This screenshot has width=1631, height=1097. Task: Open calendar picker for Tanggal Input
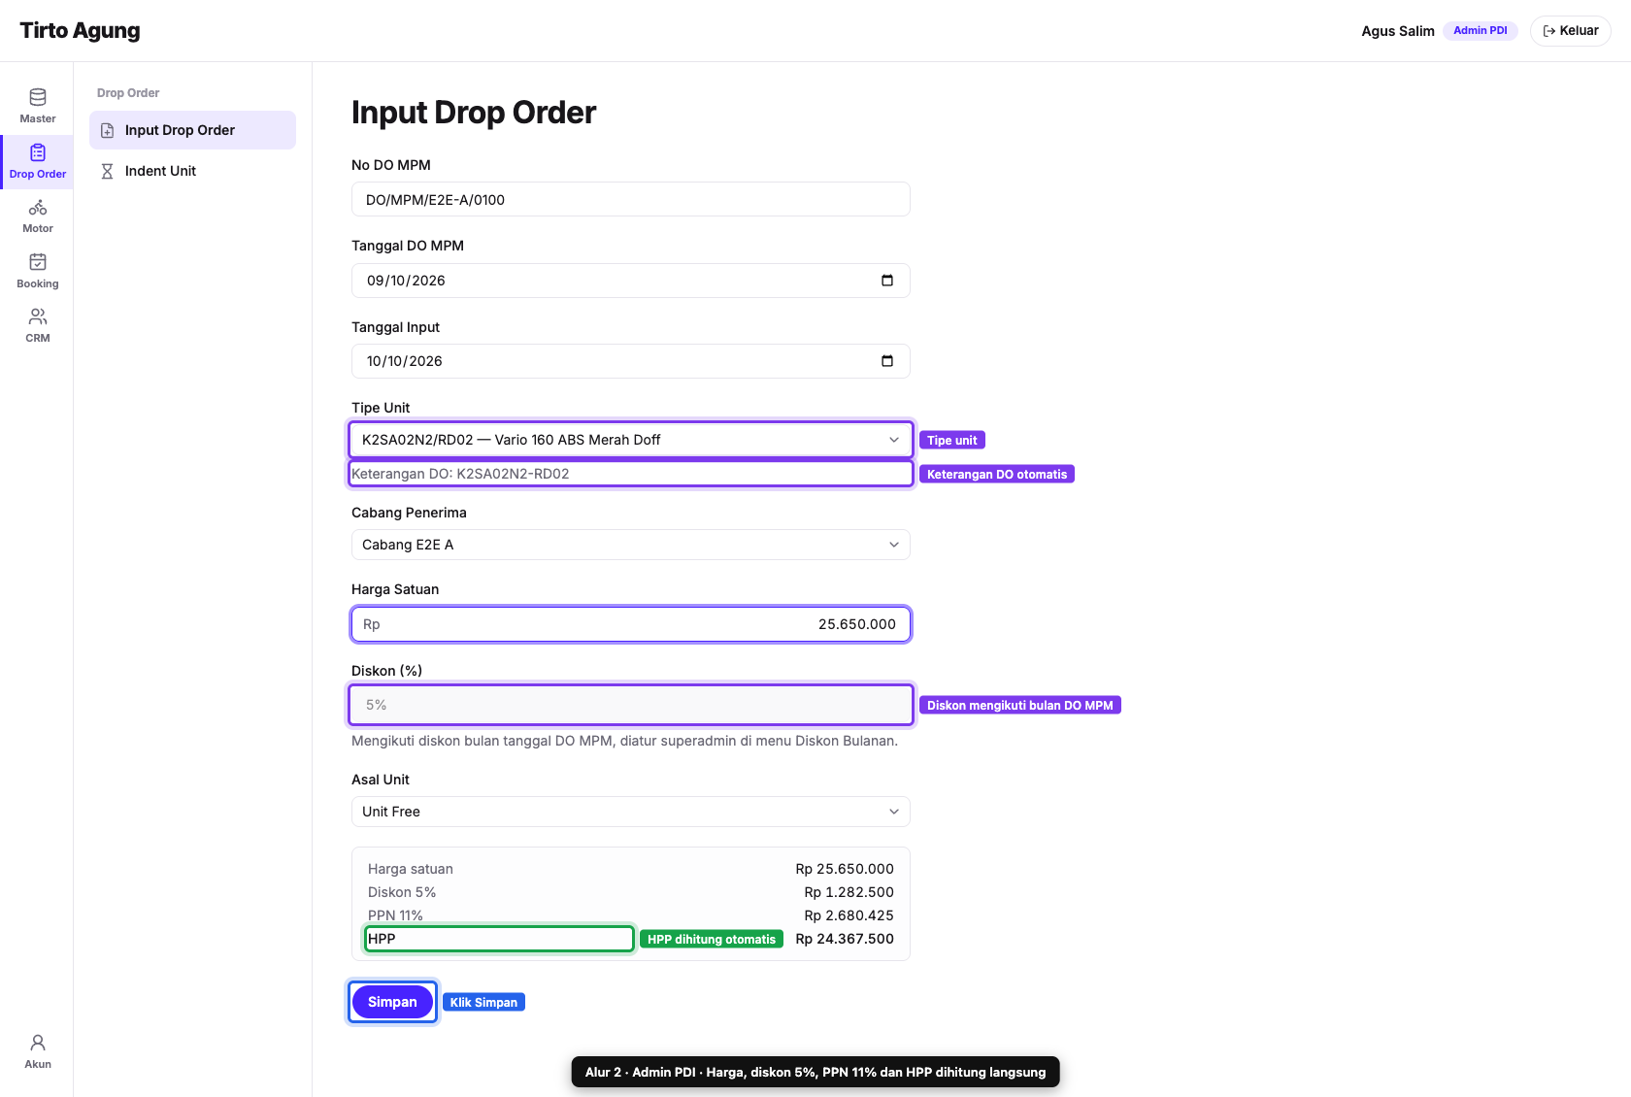pyautogui.click(x=887, y=361)
